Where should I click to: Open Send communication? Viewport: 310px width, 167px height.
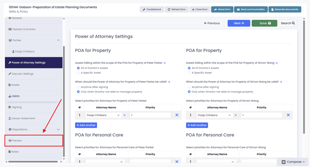[251, 9]
